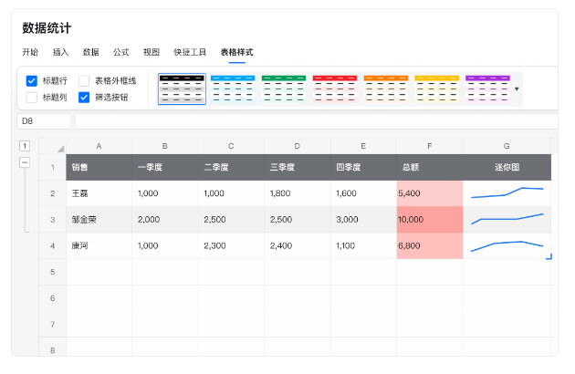
Task: Pick the orange table style preset
Action: click(x=386, y=89)
